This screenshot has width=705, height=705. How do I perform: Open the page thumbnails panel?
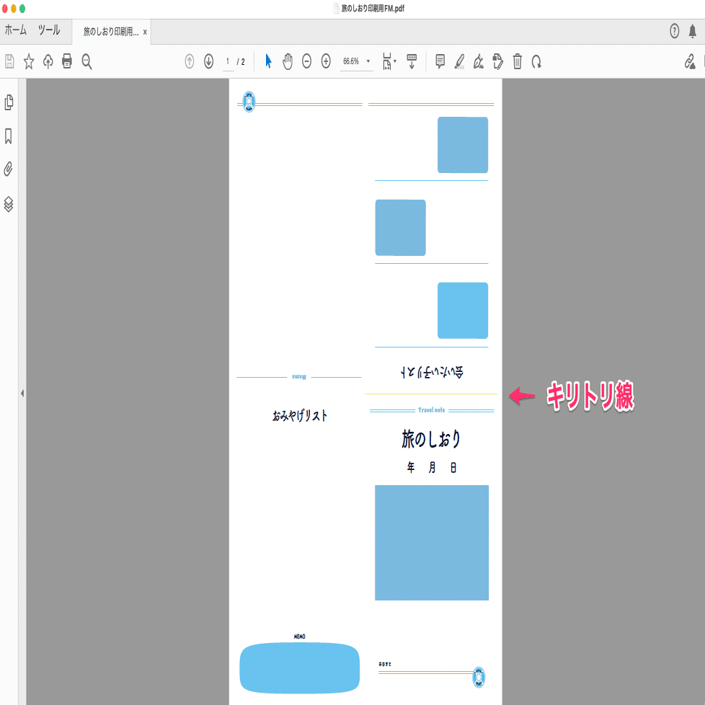(x=9, y=102)
